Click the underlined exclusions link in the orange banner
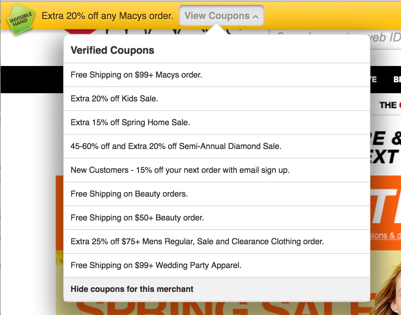The width and height of the screenshot is (401, 315). click(x=386, y=235)
